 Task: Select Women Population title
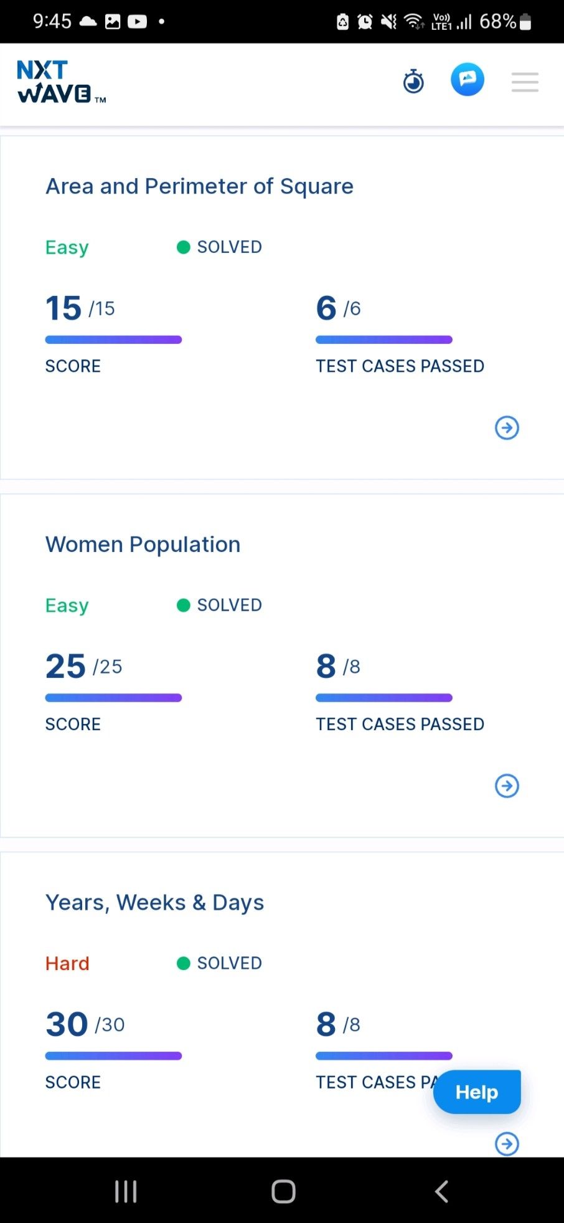coord(143,545)
